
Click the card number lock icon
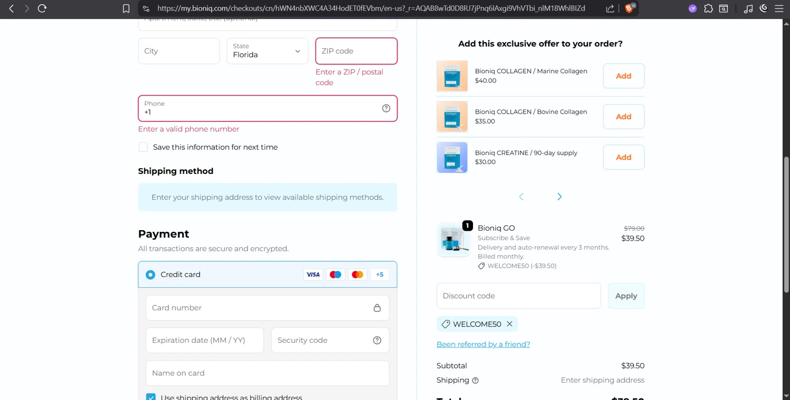coord(377,308)
